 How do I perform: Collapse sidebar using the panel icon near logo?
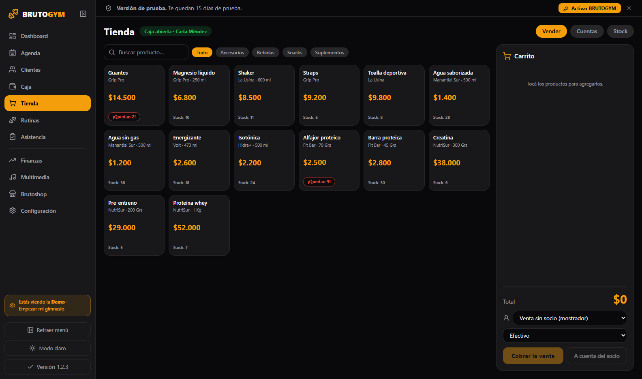click(x=83, y=14)
